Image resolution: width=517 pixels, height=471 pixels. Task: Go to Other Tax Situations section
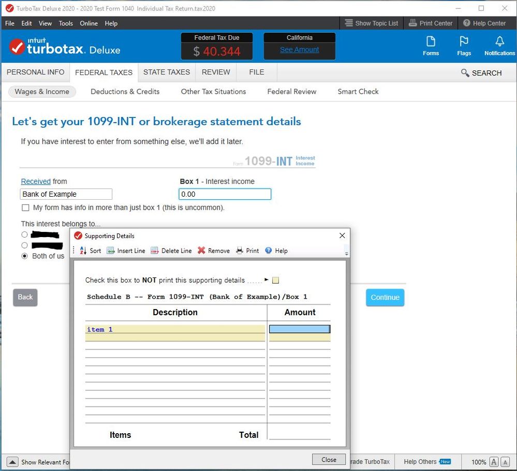213,92
